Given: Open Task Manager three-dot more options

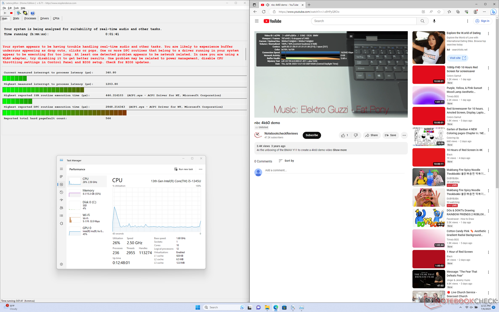Looking at the screenshot, I should [201, 169].
